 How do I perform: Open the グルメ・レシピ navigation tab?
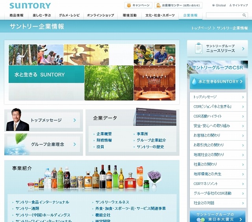coord(69,15)
